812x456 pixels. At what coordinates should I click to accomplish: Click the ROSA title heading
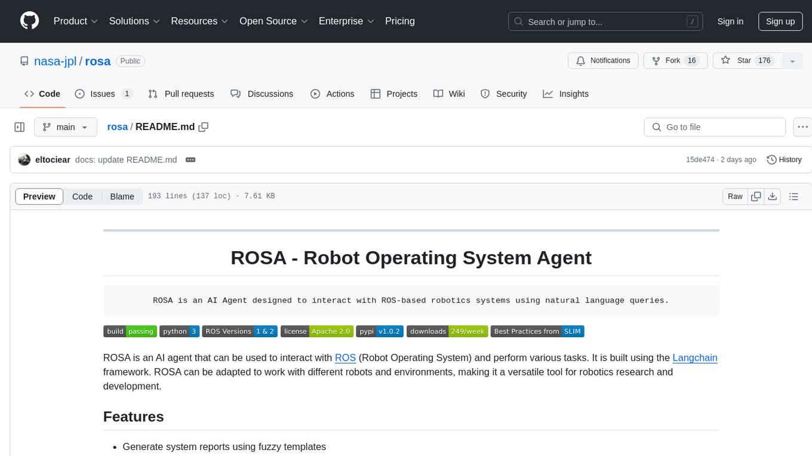tap(411, 257)
